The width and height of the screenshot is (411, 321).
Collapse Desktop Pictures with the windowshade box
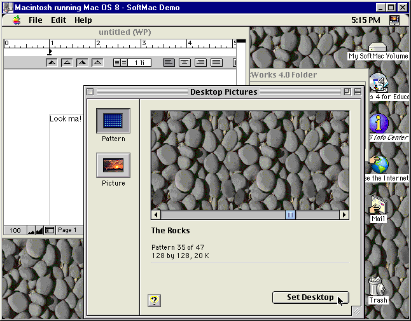[x=358, y=92]
